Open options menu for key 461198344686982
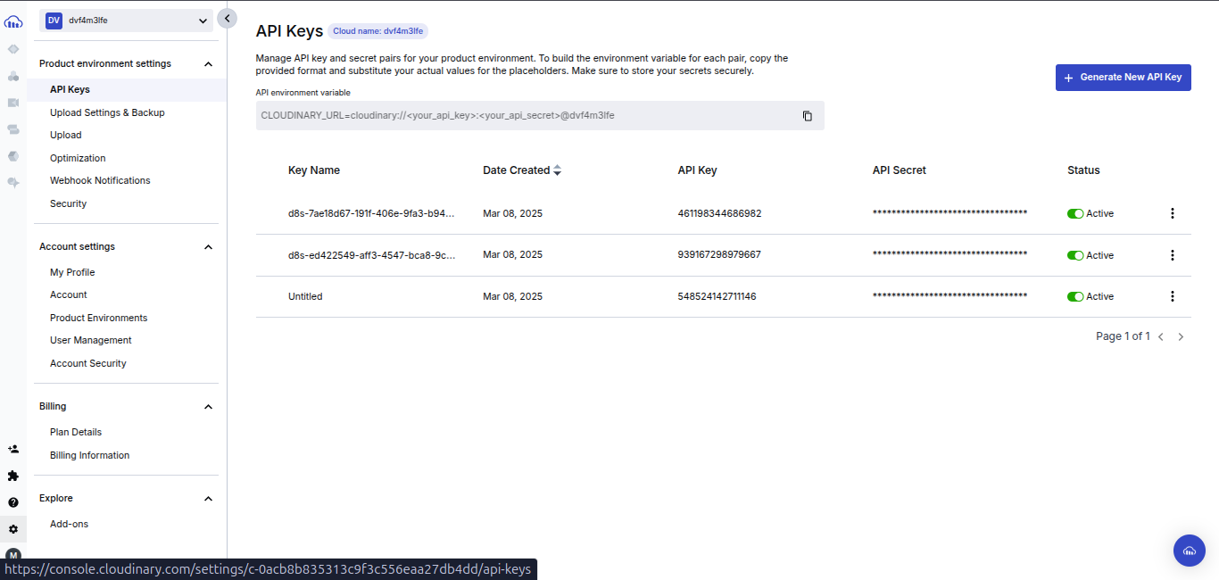Viewport: 1219px width, 580px height. pos(1173,213)
